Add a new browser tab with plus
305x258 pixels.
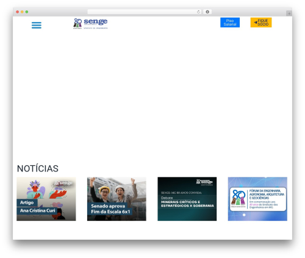coord(289,13)
